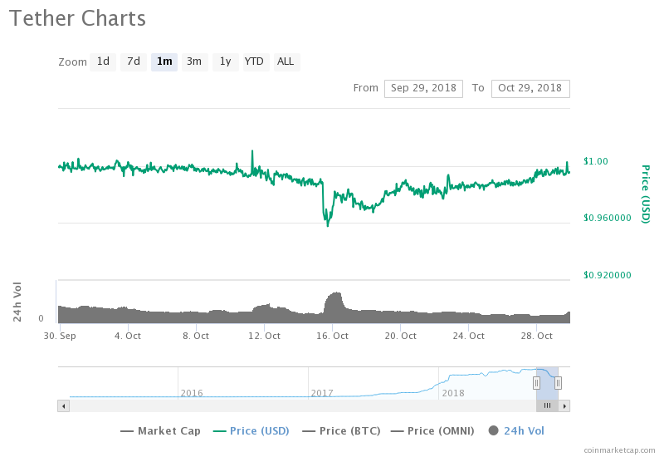Edit the To date field
This screenshot has width=664, height=457.
point(530,89)
